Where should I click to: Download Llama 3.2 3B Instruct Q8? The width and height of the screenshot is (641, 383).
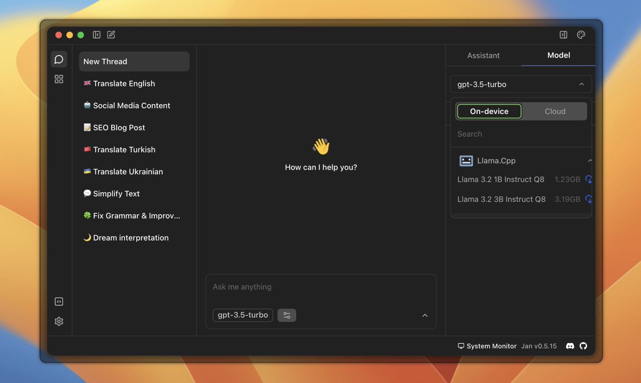pyautogui.click(x=589, y=199)
